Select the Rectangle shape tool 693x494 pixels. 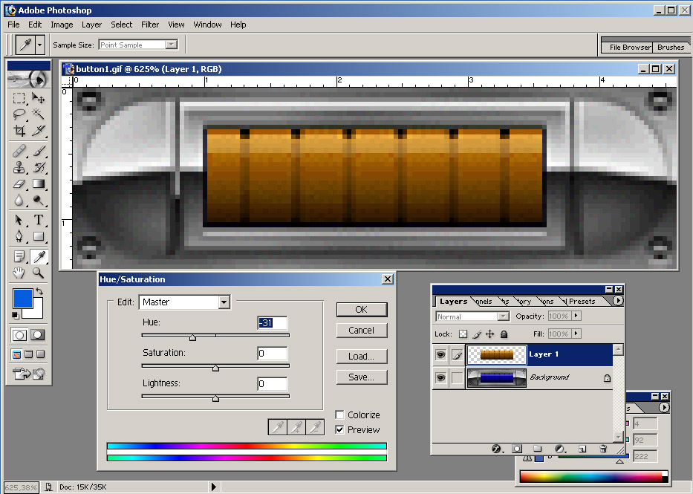click(39, 236)
